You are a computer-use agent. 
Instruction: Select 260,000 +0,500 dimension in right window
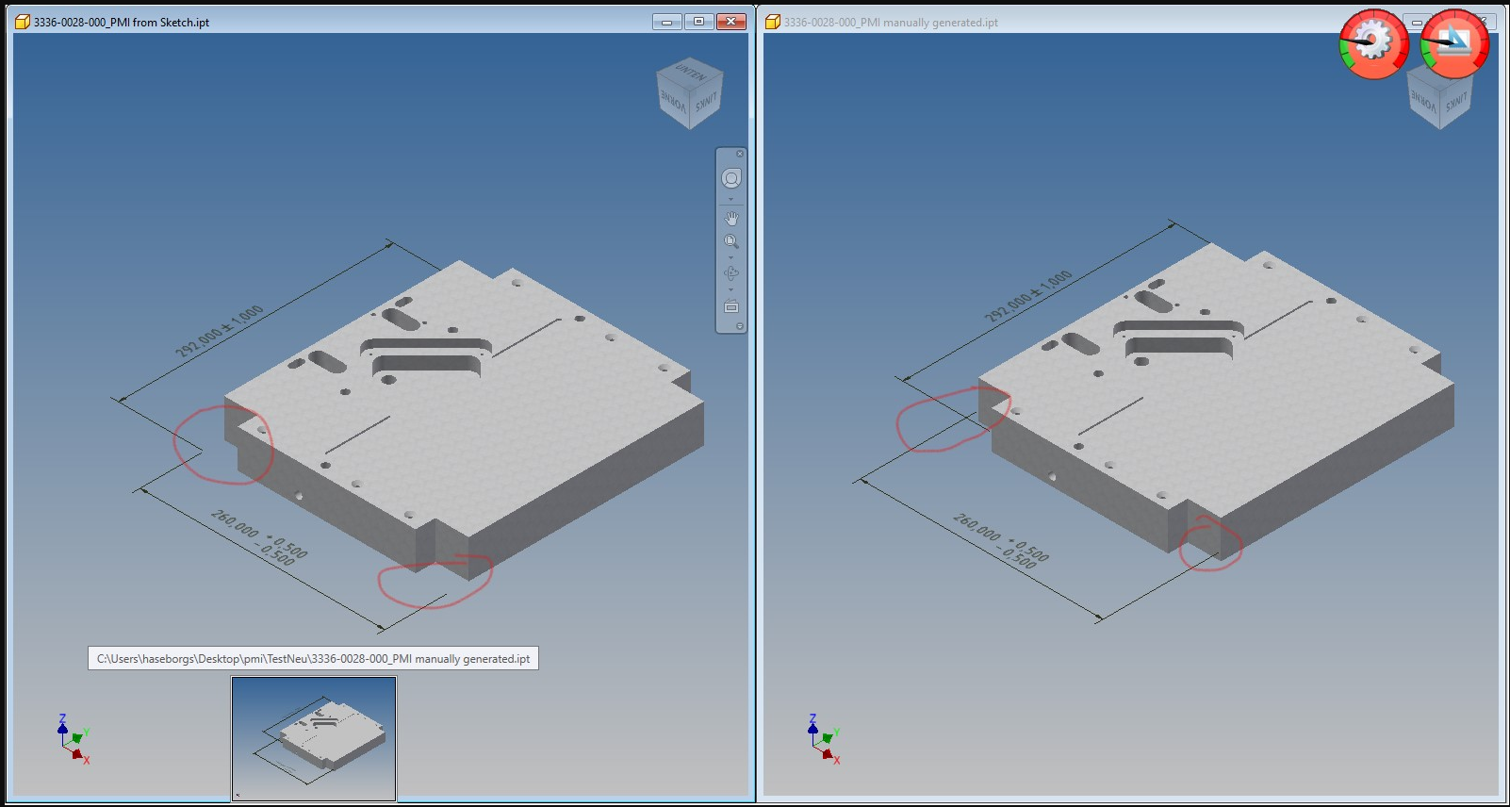coord(1001,540)
